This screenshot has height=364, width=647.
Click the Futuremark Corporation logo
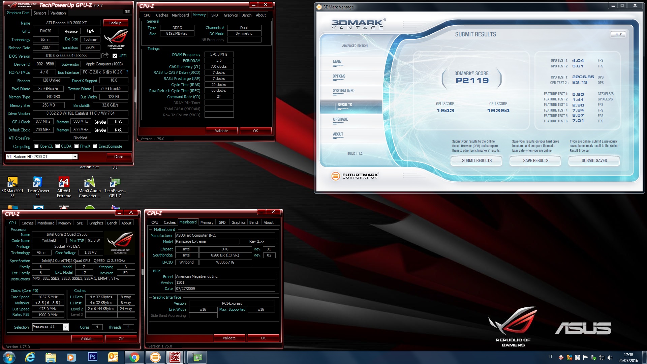pyautogui.click(x=355, y=176)
